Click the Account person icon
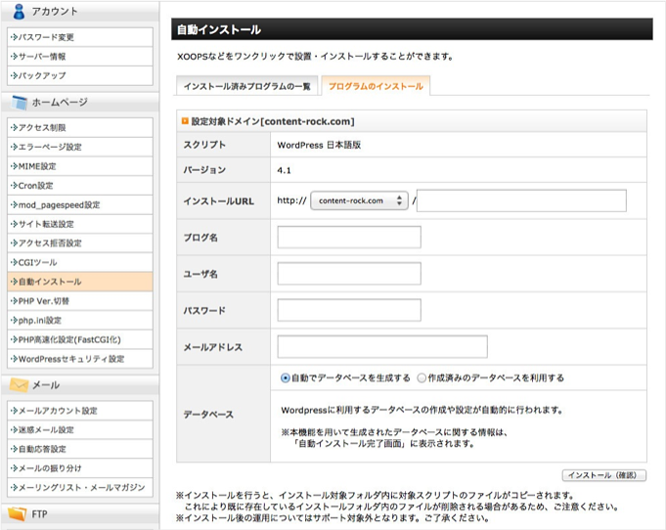The width and height of the screenshot is (666, 530). click(19, 11)
